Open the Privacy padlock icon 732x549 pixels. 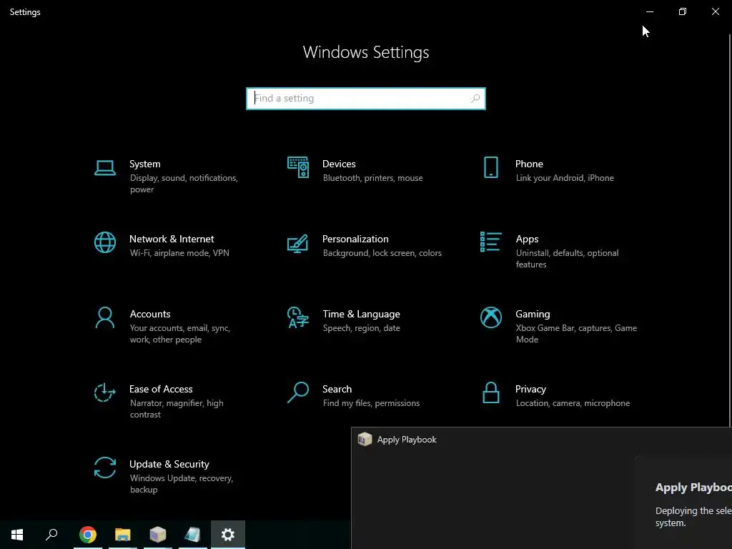(x=490, y=392)
